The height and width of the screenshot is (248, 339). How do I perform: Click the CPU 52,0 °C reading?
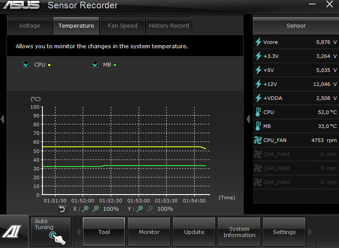pos(327,112)
